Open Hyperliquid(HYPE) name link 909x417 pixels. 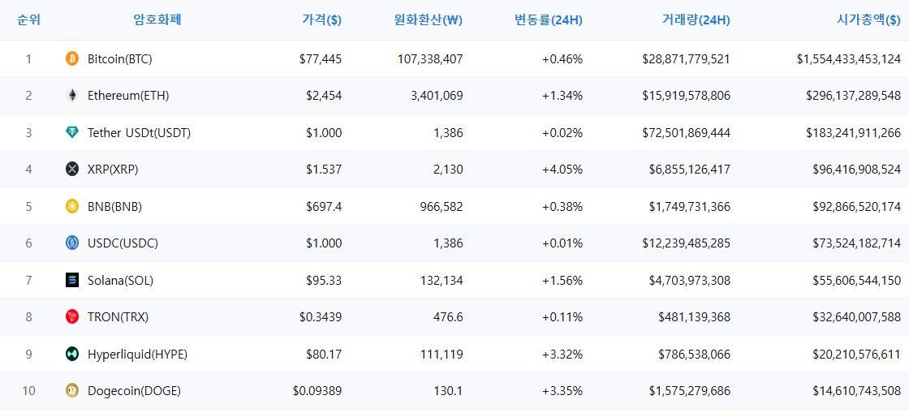tap(137, 354)
